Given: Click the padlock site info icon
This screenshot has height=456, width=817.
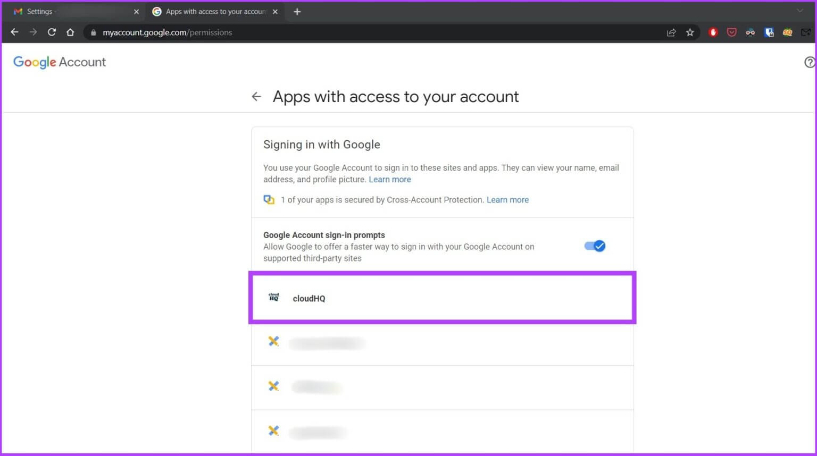Looking at the screenshot, I should (x=94, y=32).
